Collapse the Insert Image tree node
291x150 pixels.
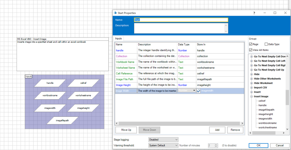pos(251,97)
